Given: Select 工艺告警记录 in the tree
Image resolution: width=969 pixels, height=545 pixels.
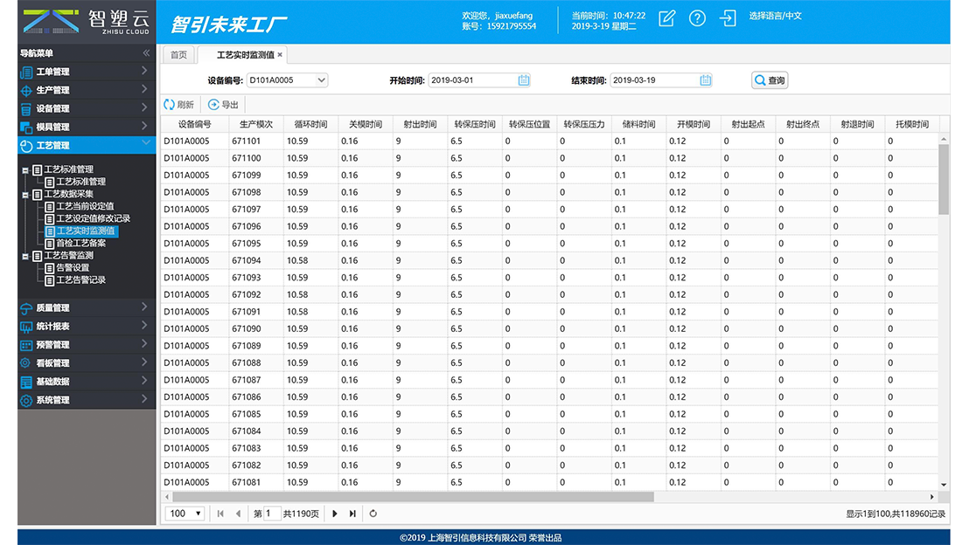Looking at the screenshot, I should pos(80,280).
